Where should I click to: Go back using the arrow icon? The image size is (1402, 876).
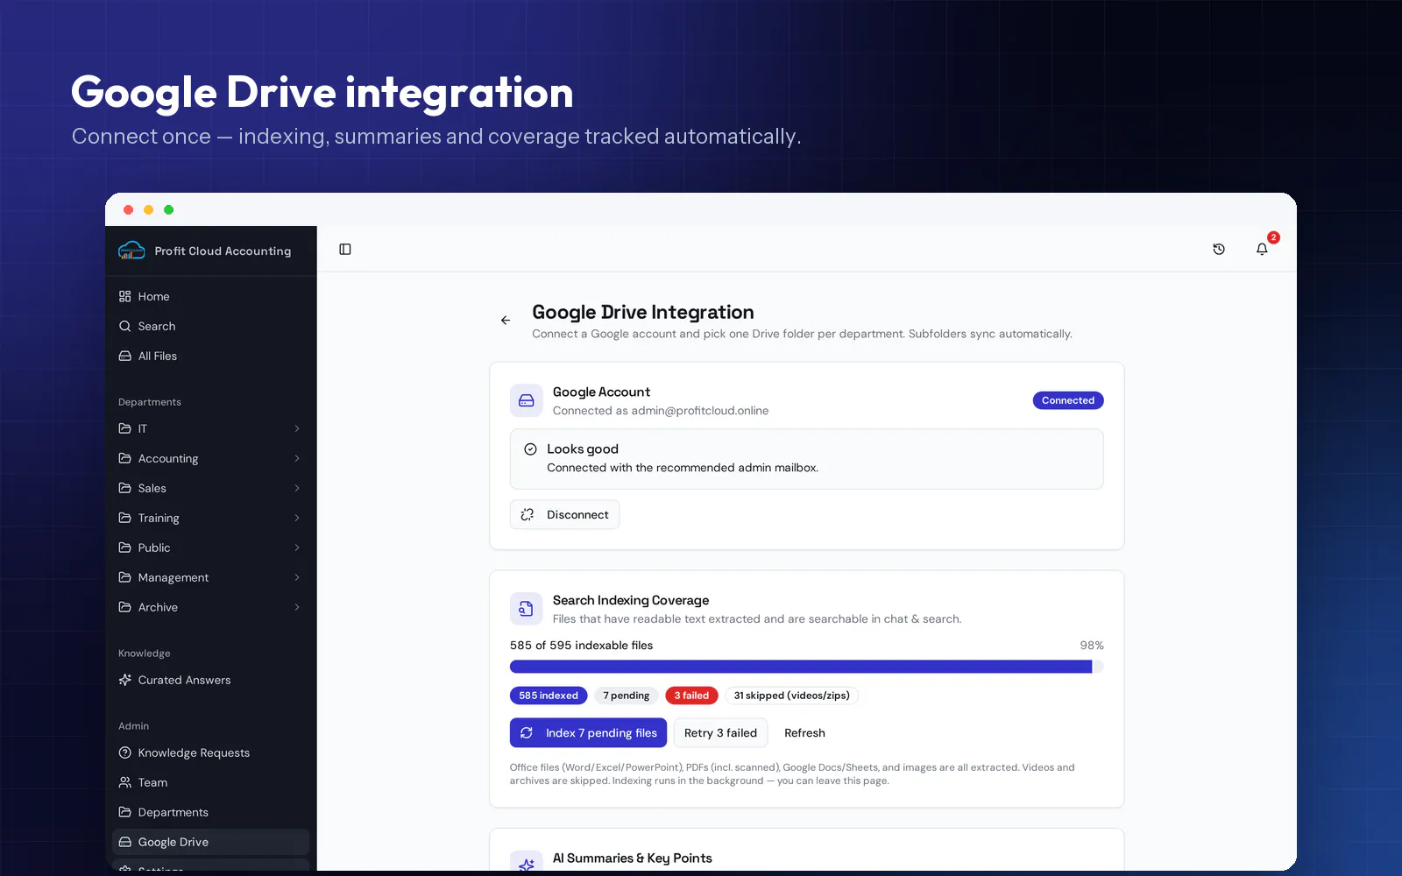click(506, 321)
